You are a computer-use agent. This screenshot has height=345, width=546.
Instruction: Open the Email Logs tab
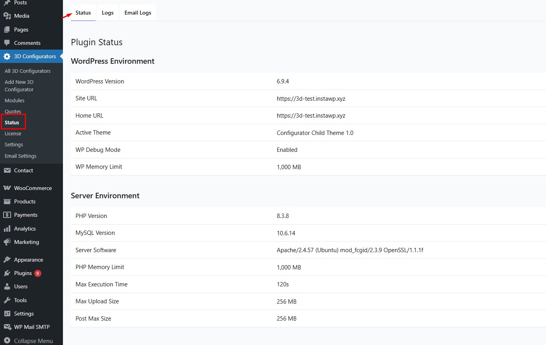click(138, 13)
